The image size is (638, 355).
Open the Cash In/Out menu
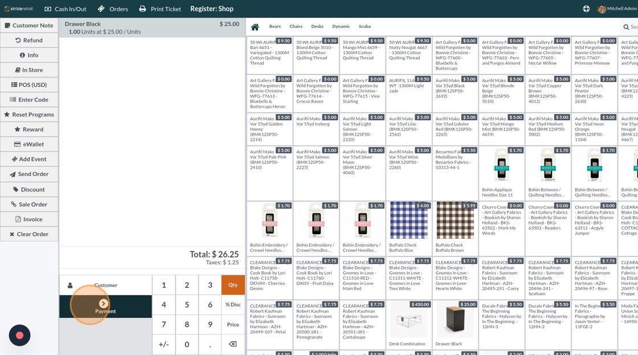click(65, 9)
